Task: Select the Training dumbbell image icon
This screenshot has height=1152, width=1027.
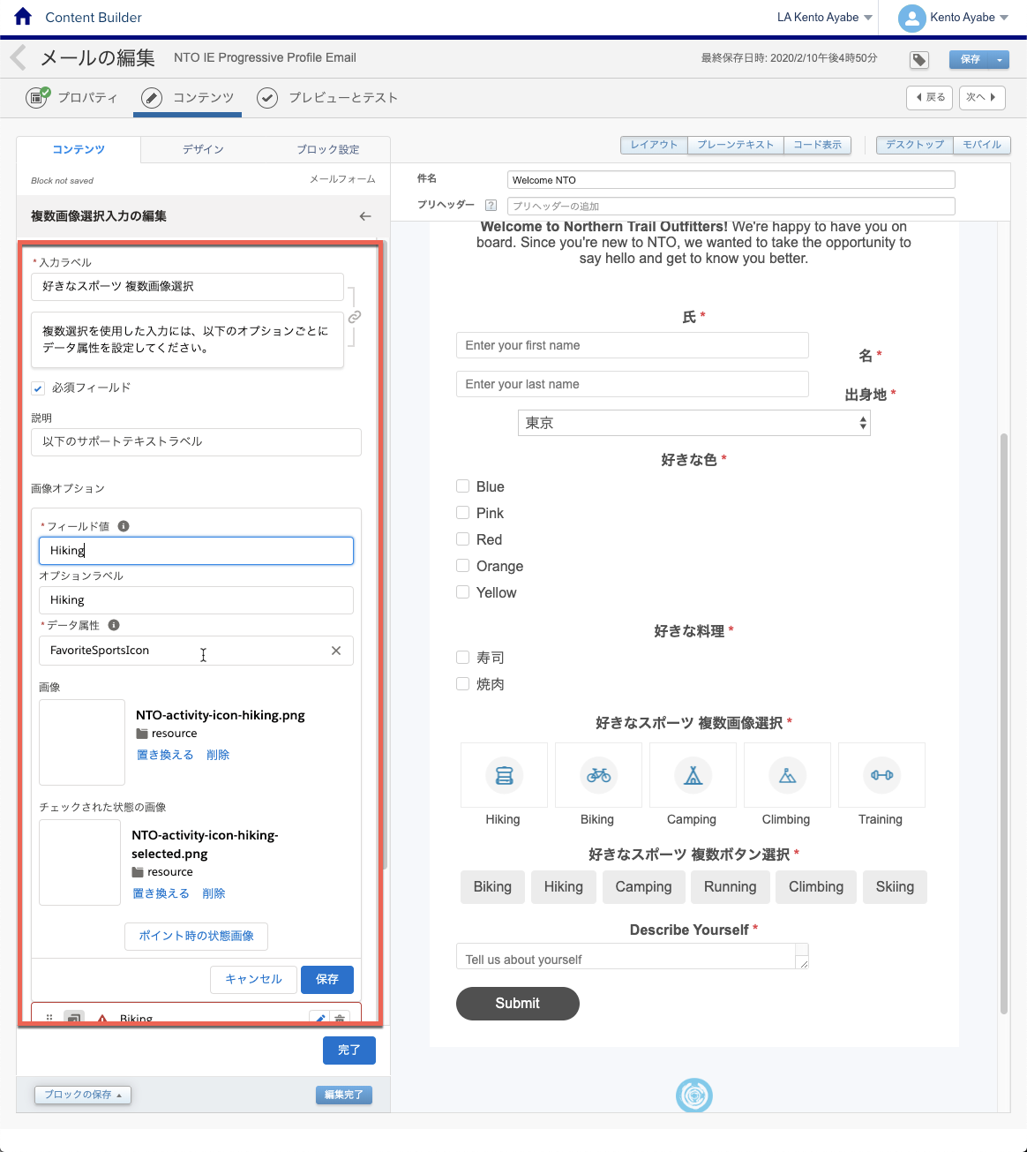Action: click(x=881, y=775)
